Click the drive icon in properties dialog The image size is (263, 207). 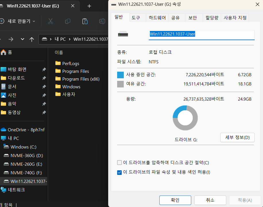click(x=123, y=34)
